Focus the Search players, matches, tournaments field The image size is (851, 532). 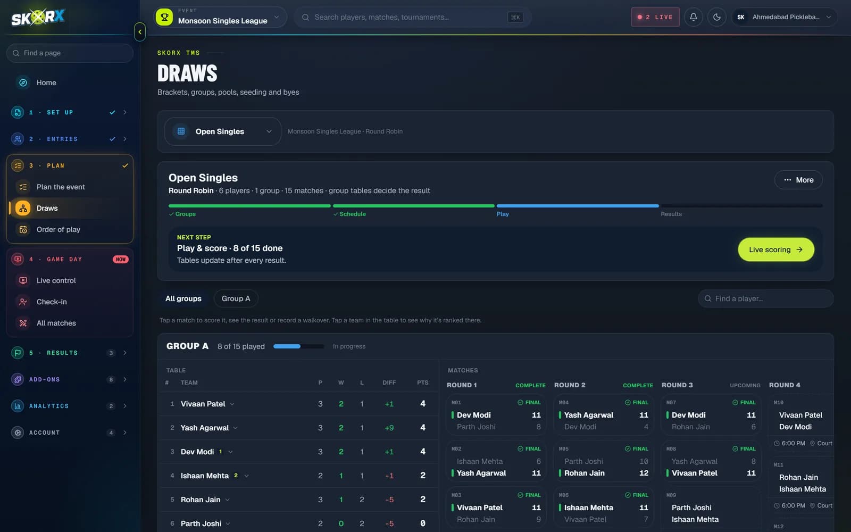[x=413, y=17]
